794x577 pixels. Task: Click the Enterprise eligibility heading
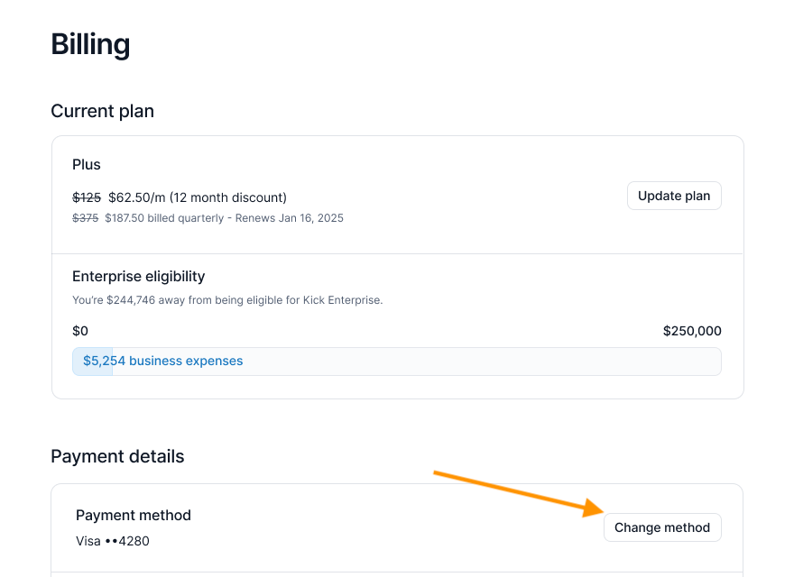tap(139, 276)
